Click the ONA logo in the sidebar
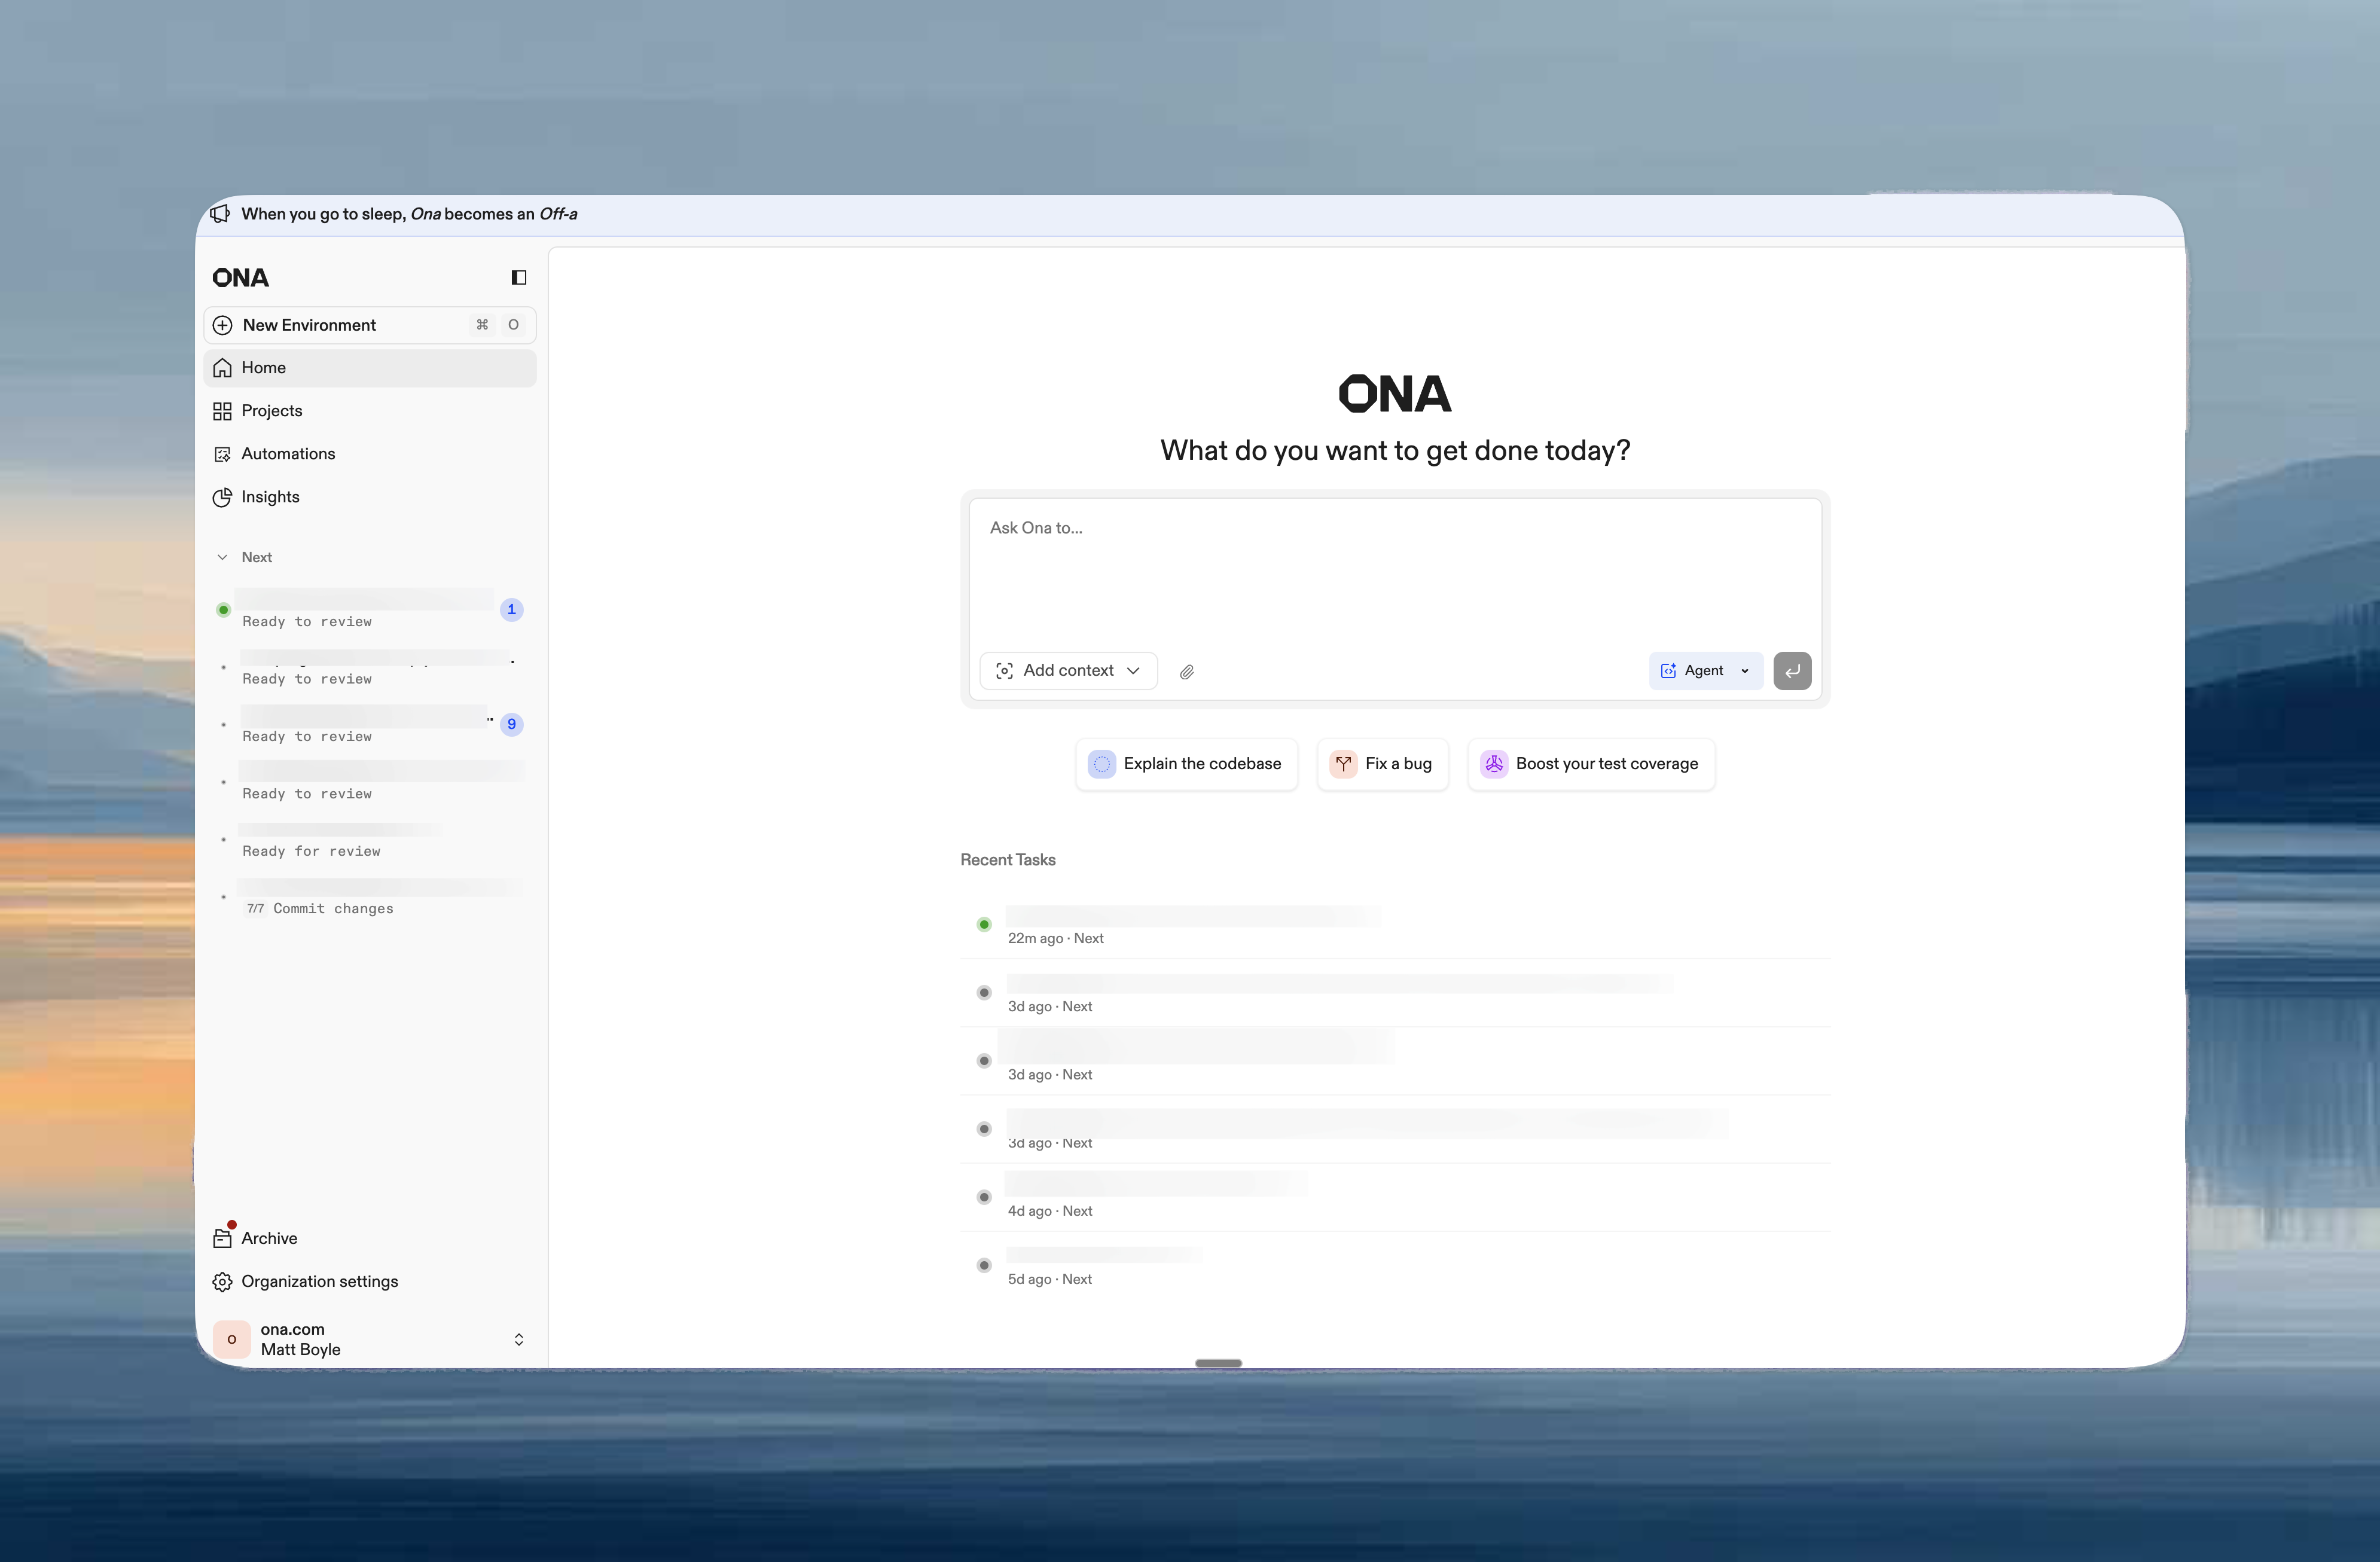The image size is (2380, 1562). 240,277
